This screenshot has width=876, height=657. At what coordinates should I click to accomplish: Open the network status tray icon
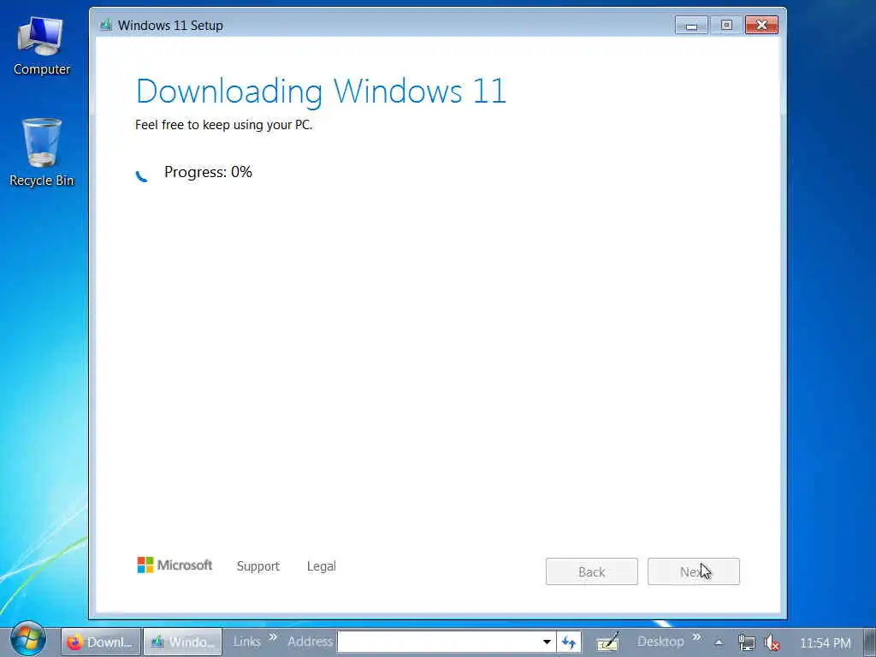point(746,642)
